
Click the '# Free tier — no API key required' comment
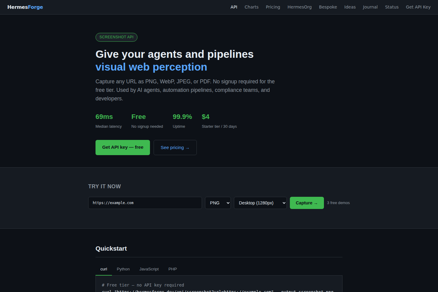[143, 285]
